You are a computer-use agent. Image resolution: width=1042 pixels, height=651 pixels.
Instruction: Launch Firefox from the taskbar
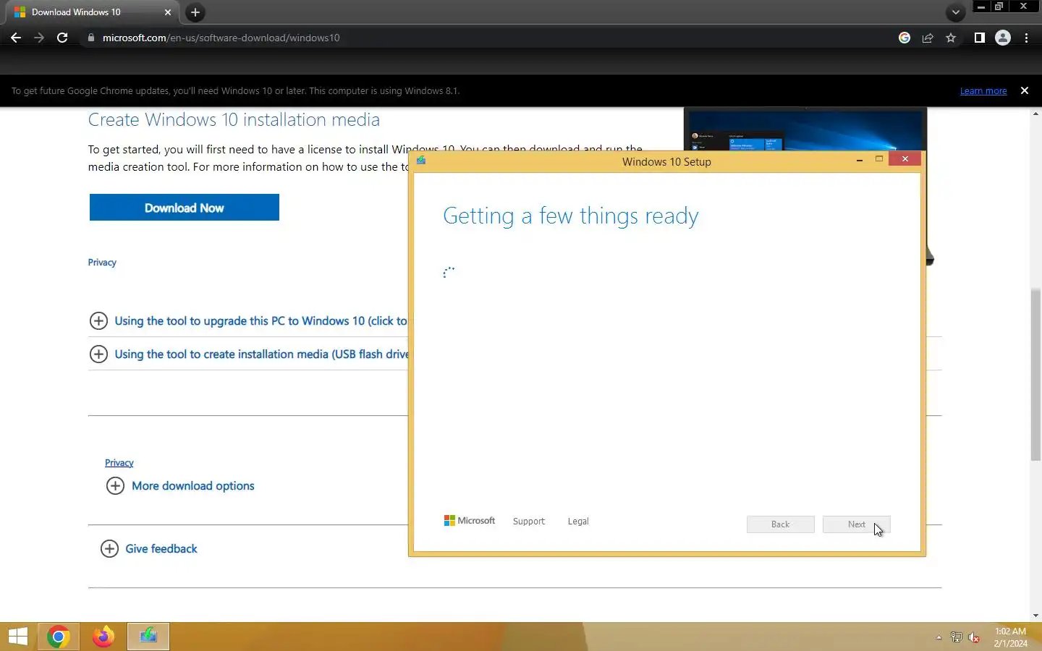pos(103,637)
